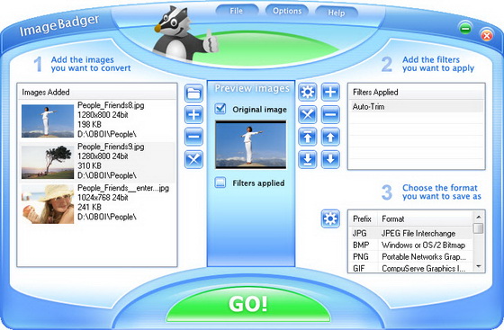The image size is (504, 330).
Task: Click the Format column header
Action: (x=425, y=219)
